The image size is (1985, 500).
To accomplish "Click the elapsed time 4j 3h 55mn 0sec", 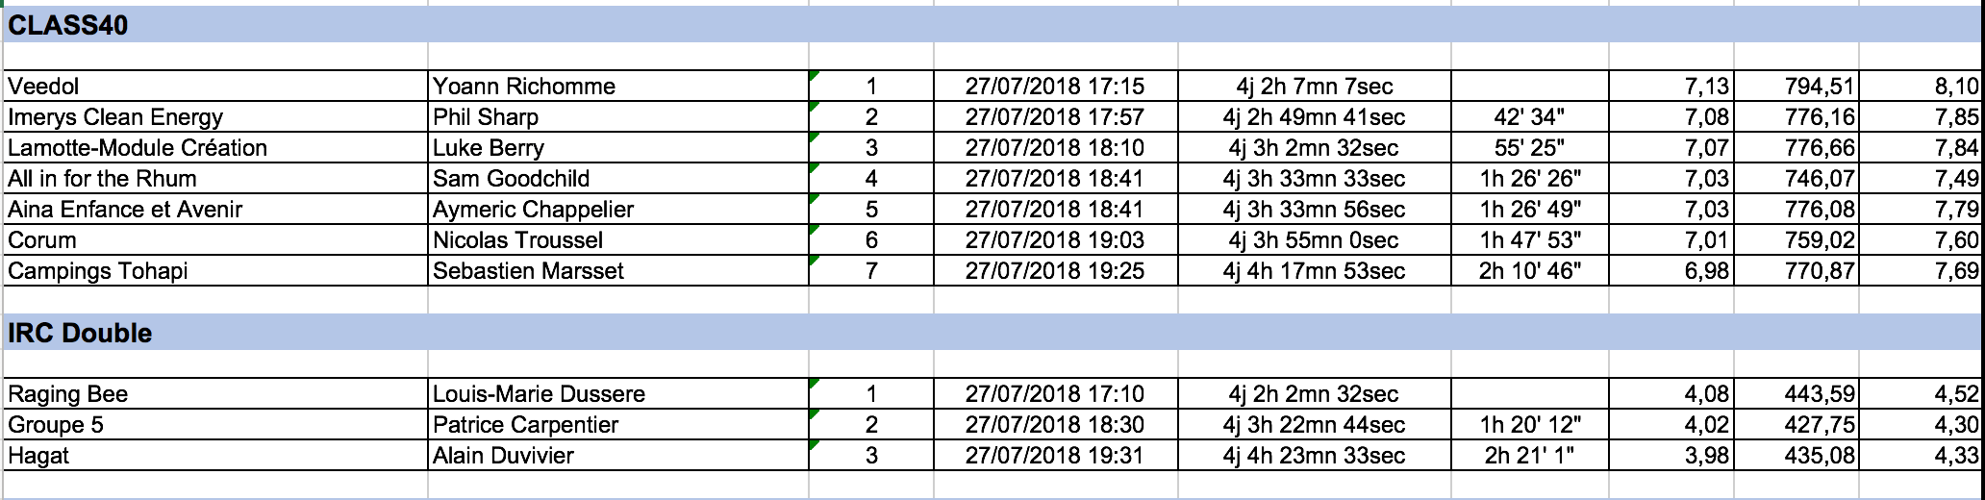I will click(x=1314, y=240).
